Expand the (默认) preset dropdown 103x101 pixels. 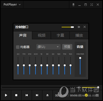tap(48, 47)
